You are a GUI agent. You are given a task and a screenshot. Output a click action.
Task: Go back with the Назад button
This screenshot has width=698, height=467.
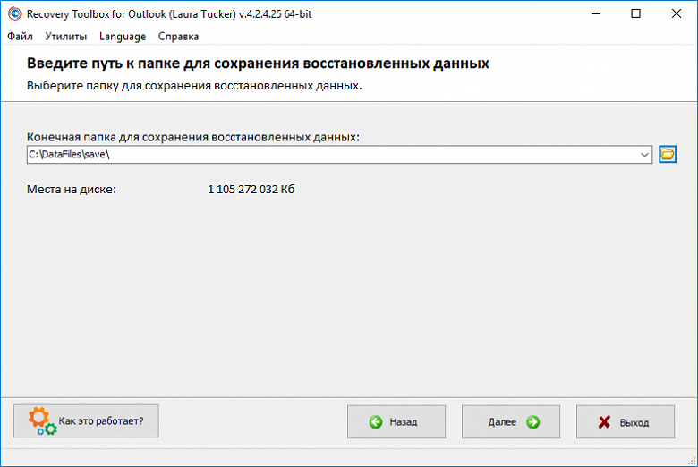pyautogui.click(x=396, y=421)
